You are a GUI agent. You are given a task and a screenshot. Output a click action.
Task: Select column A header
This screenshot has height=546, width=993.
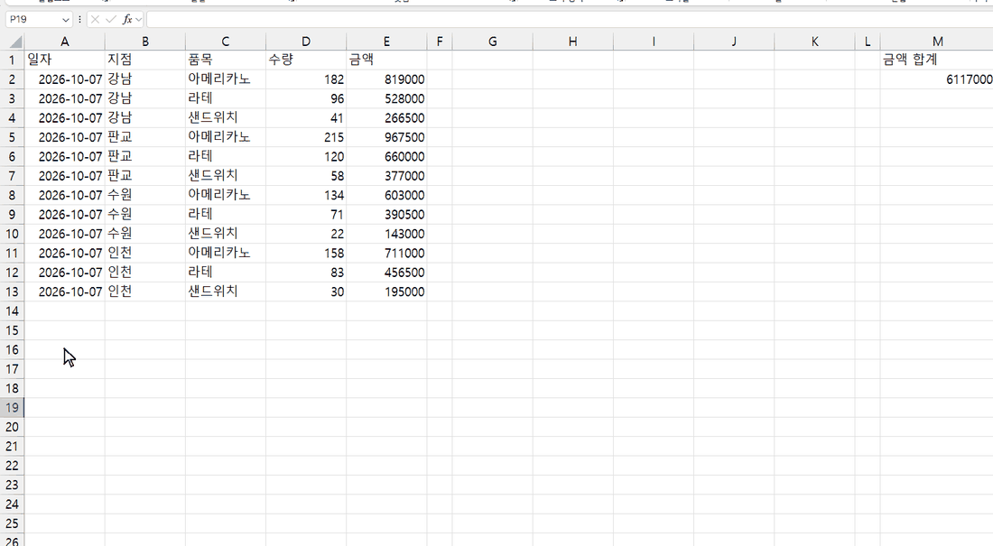(x=65, y=42)
